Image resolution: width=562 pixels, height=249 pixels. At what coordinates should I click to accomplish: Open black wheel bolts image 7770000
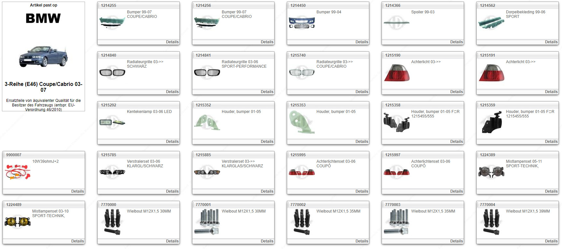coord(112,222)
